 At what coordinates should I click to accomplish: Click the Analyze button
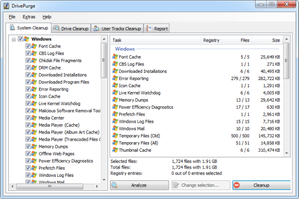pyautogui.click(x=139, y=185)
